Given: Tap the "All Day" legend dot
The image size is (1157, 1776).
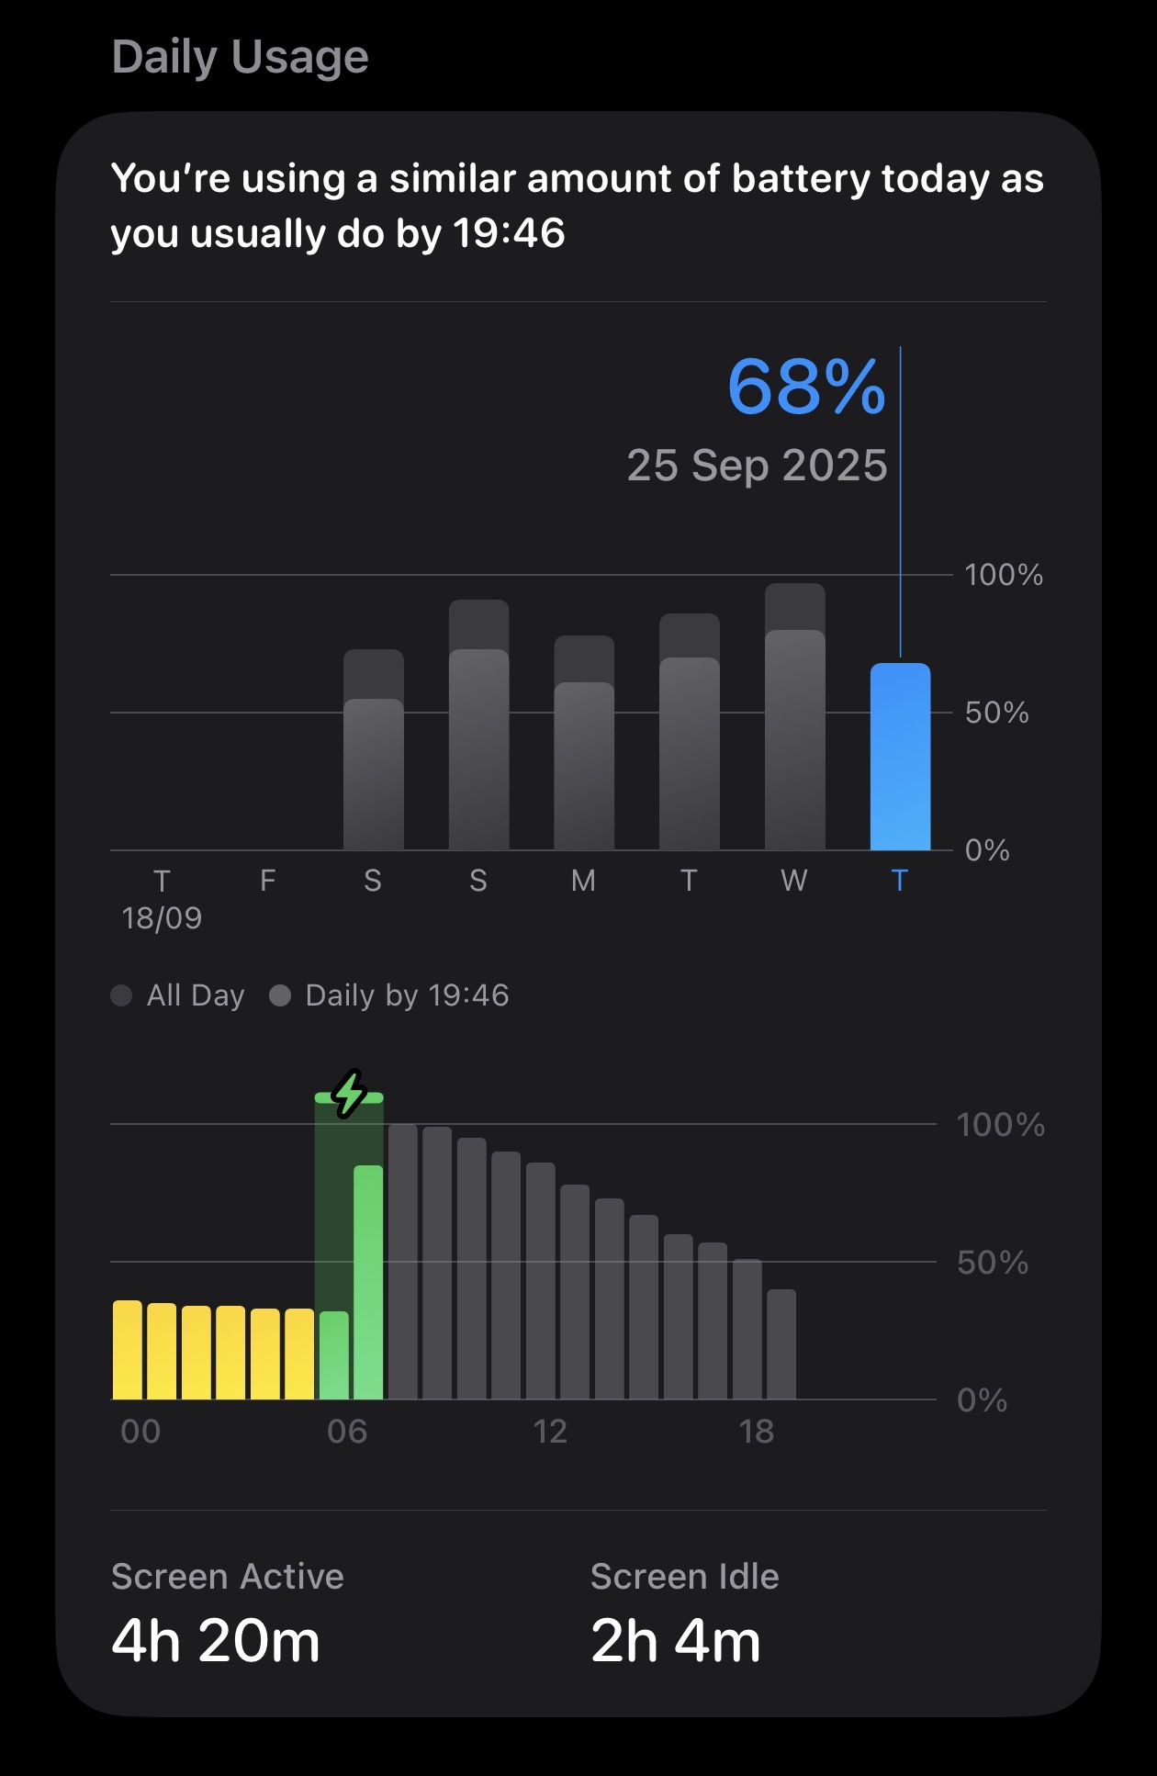Looking at the screenshot, I should point(121,995).
